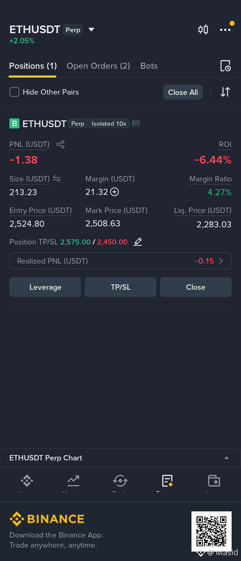Open the ETHUSDT pair dropdown arrow
This screenshot has height=561, width=241.
click(91, 30)
